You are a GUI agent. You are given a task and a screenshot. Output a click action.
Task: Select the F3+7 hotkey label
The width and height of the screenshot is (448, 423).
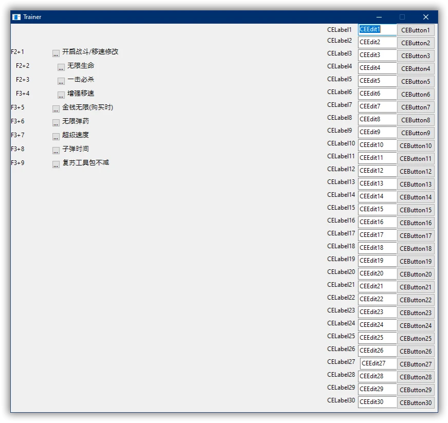[17, 135]
